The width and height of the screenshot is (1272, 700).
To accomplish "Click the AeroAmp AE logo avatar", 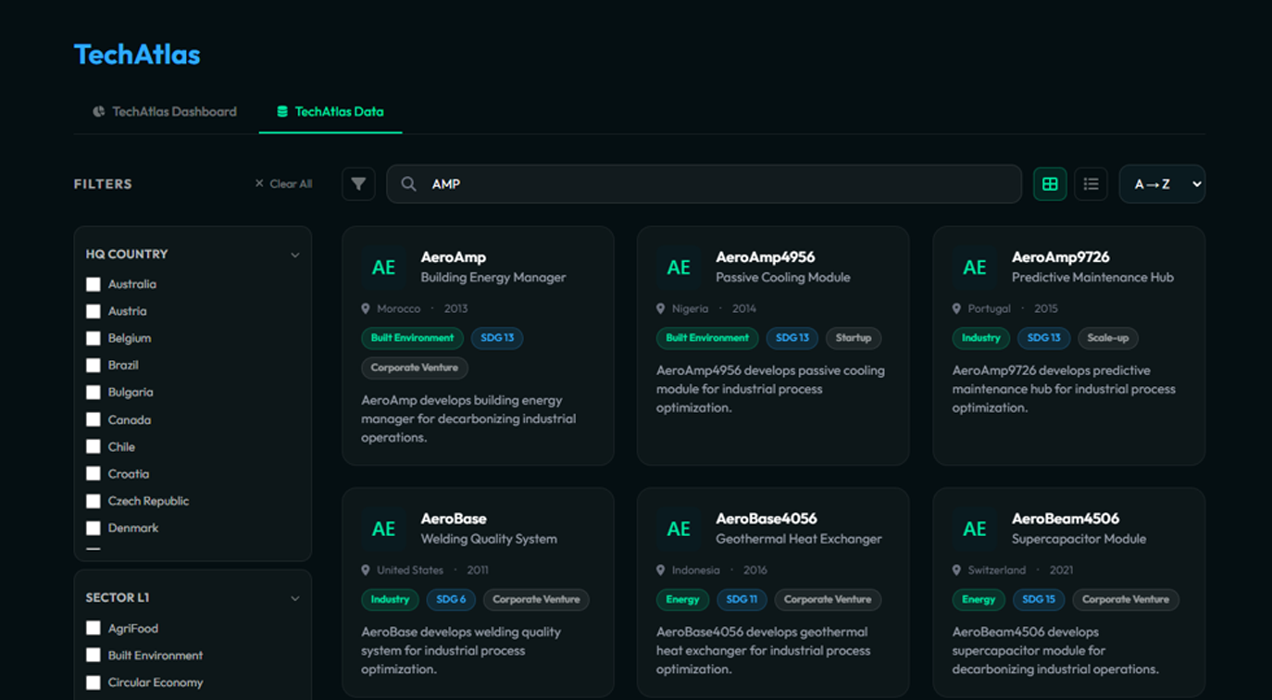I will pos(383,268).
